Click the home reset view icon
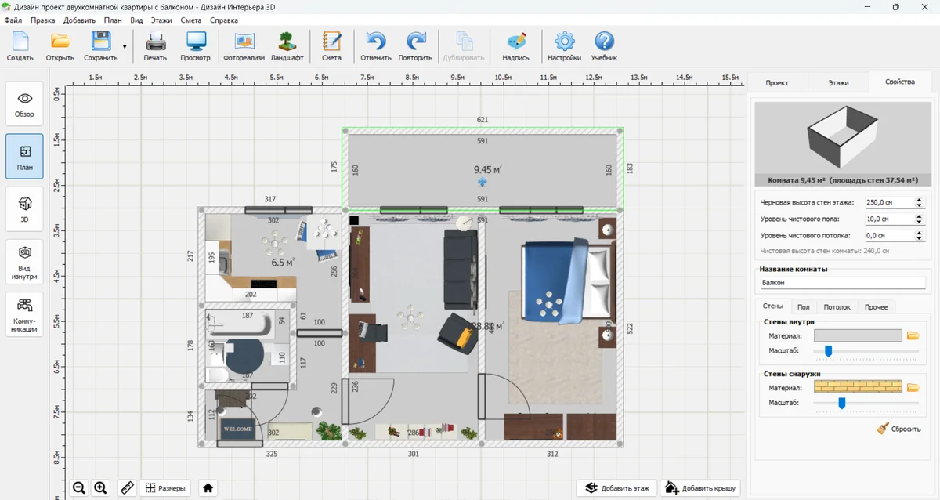The width and height of the screenshot is (940, 500). tap(208, 487)
